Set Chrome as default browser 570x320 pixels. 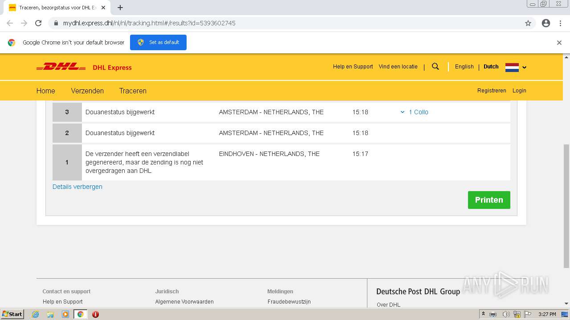(158, 42)
